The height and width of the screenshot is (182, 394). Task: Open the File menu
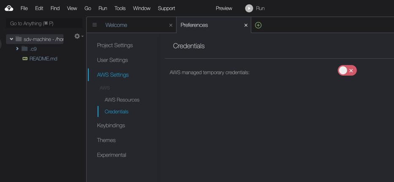[x=24, y=8]
